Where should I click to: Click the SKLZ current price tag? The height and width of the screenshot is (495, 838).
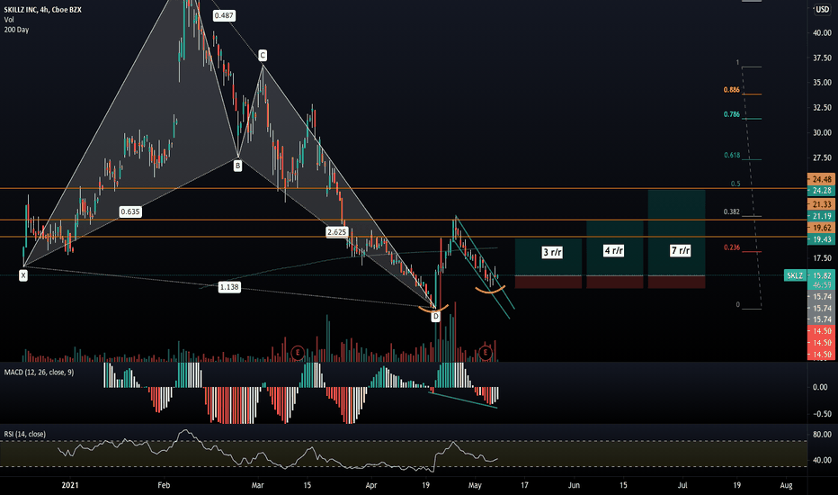[795, 275]
